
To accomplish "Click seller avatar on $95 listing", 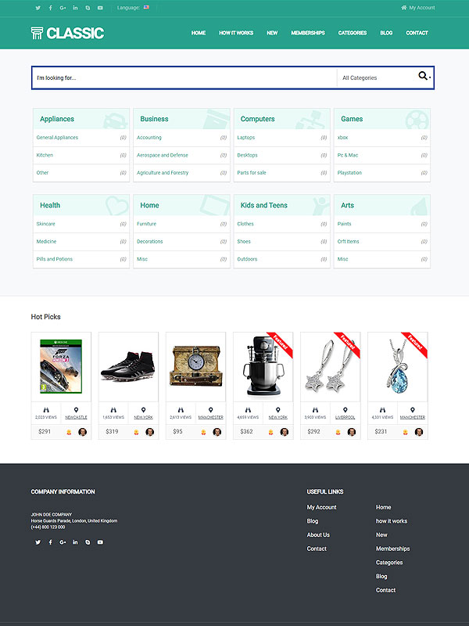I will [217, 432].
